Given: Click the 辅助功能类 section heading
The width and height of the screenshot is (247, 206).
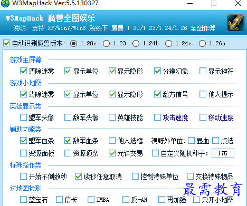Looking at the screenshot, I should point(25,129).
